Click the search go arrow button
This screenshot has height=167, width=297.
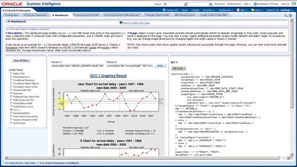point(210,4)
